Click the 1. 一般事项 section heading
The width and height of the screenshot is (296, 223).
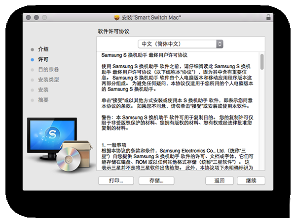(114, 145)
